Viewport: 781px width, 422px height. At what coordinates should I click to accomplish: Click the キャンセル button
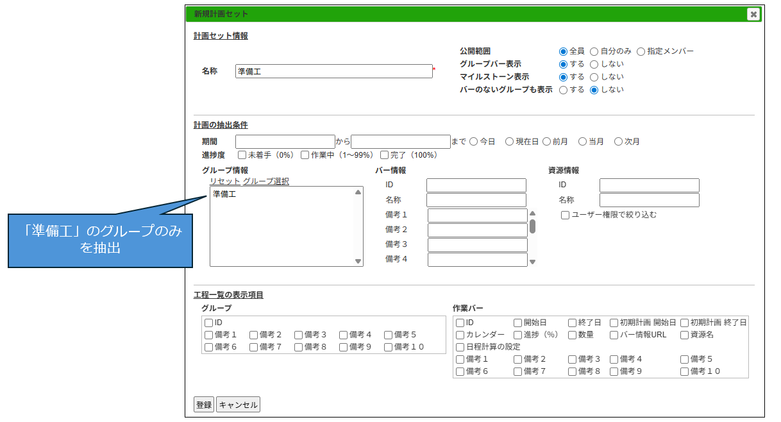238,405
